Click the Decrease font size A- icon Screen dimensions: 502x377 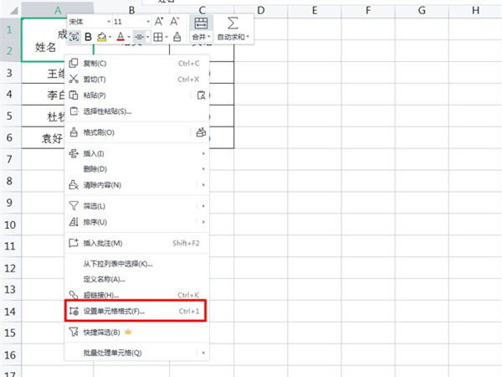tap(175, 22)
